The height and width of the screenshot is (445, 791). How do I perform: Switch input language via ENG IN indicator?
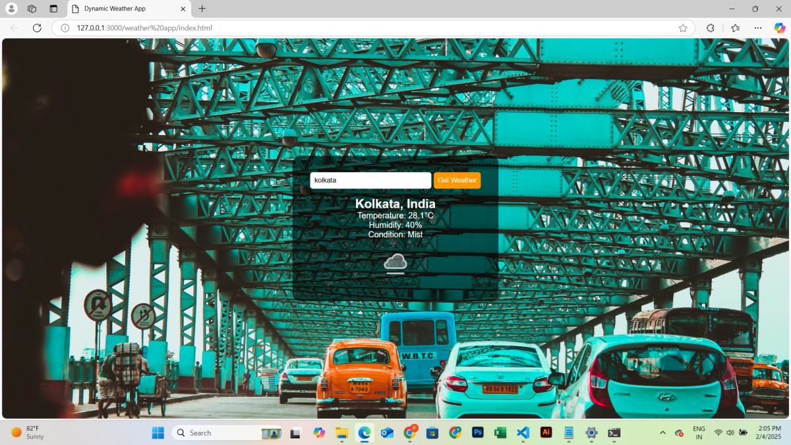point(699,432)
